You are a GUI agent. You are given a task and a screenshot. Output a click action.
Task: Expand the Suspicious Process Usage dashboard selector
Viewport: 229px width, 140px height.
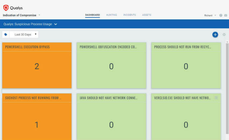pos(30,24)
